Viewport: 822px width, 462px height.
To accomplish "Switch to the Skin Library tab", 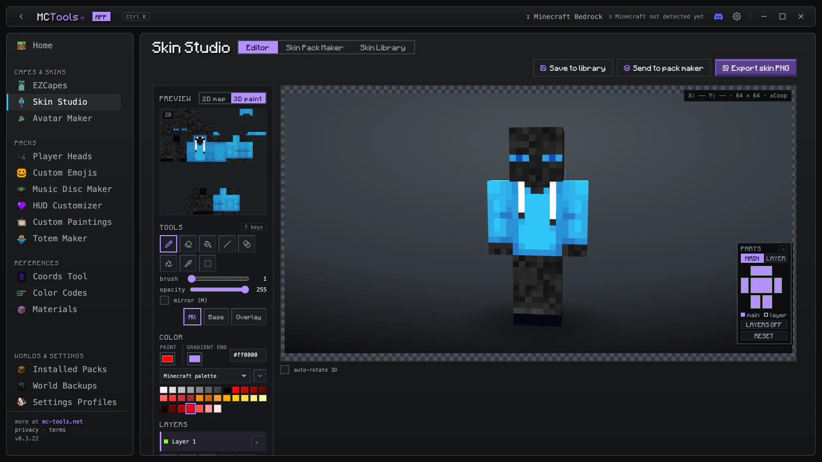I will (x=383, y=48).
